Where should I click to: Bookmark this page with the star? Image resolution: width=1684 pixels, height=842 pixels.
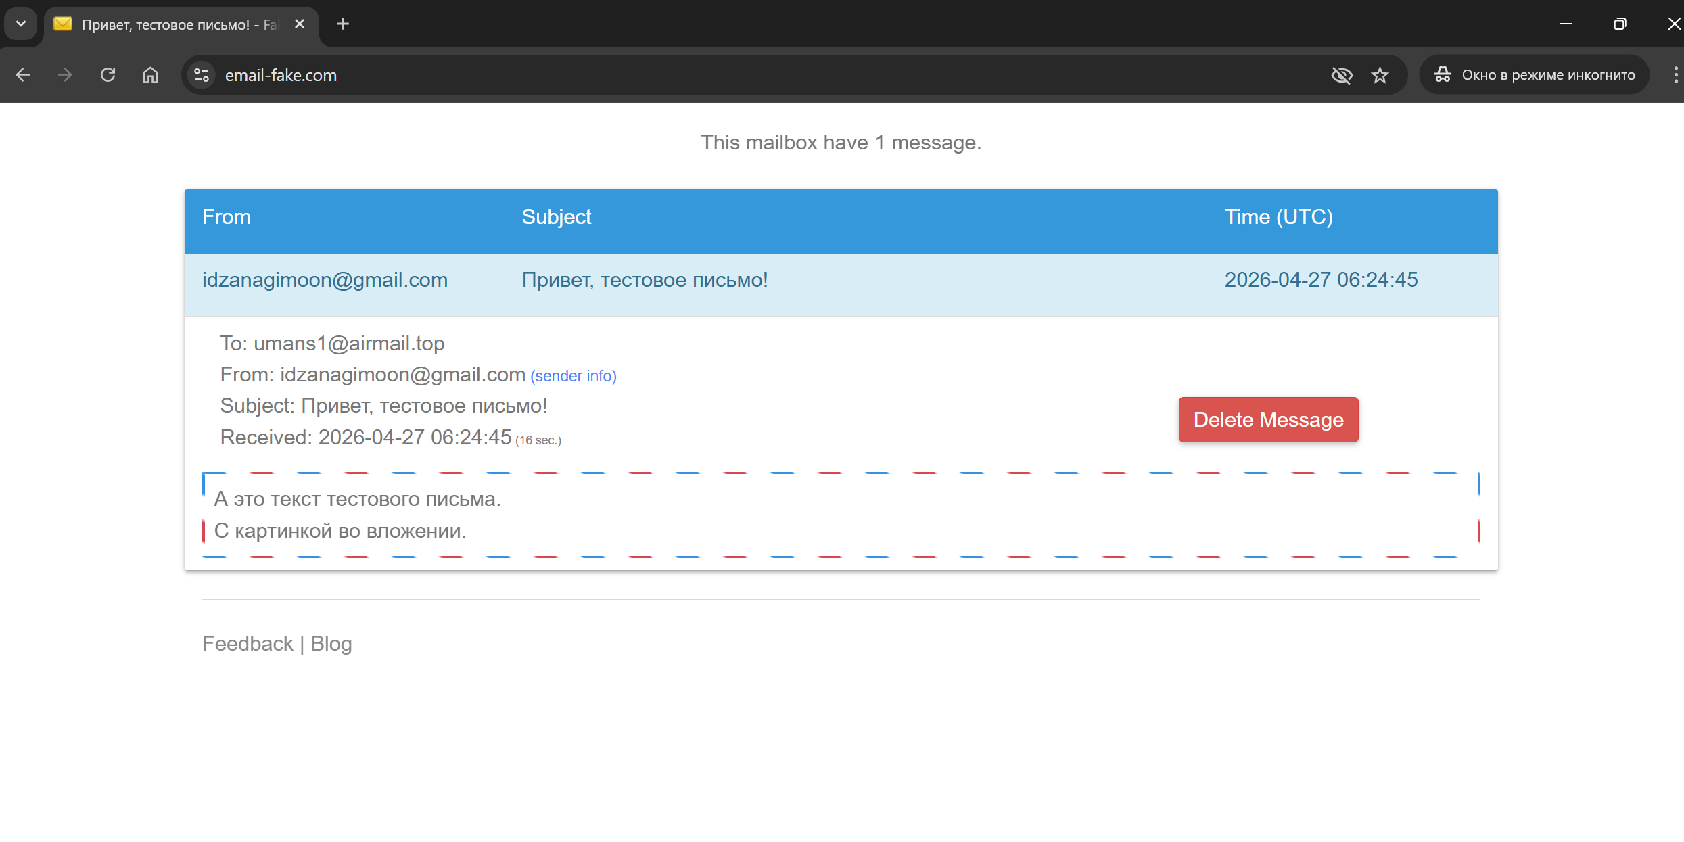click(1380, 74)
